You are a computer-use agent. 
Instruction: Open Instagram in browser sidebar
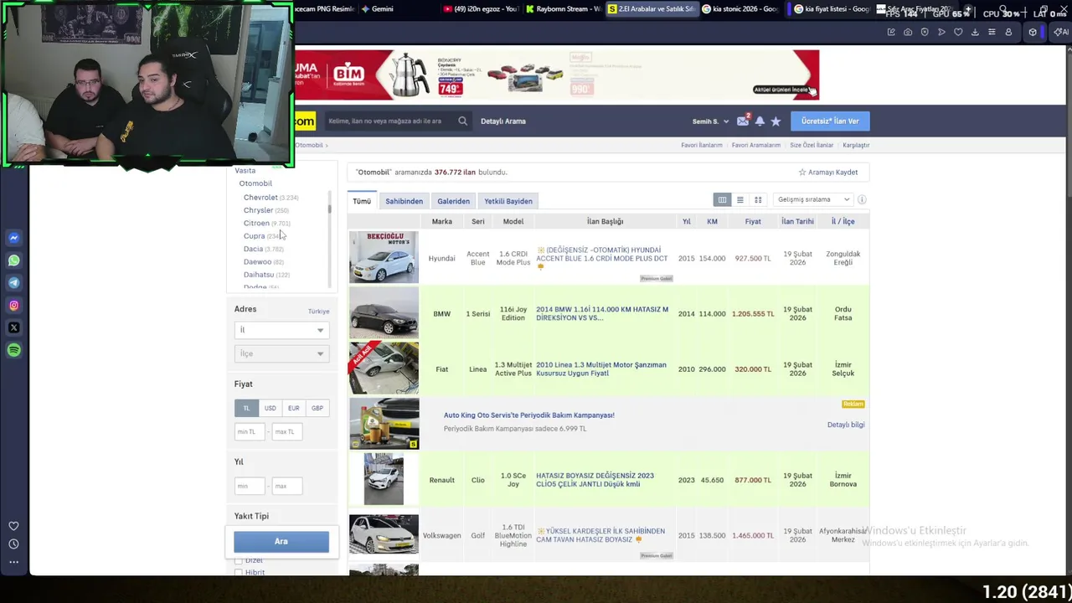click(x=13, y=306)
